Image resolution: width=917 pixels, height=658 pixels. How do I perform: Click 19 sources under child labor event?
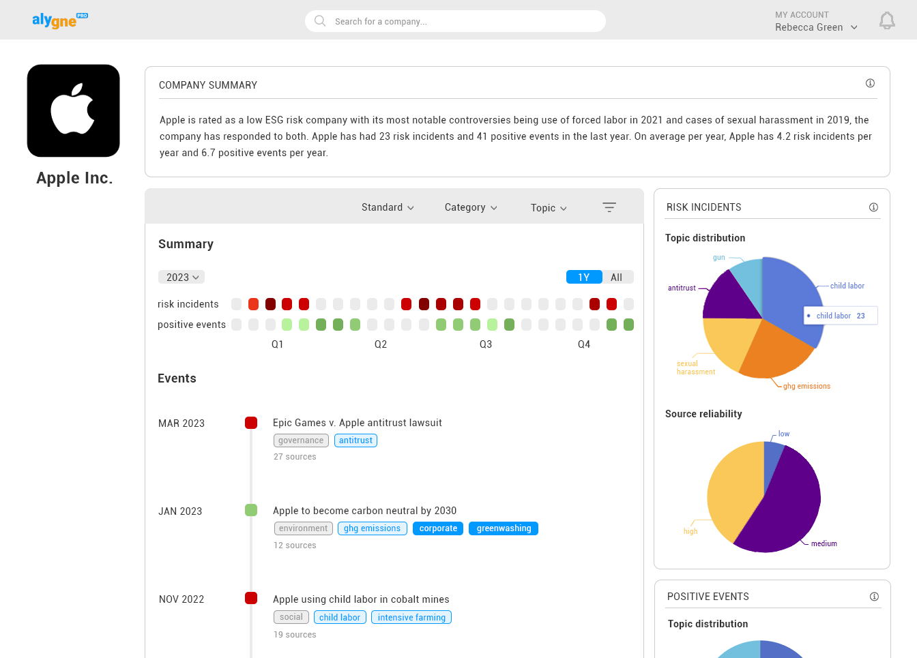tap(295, 635)
